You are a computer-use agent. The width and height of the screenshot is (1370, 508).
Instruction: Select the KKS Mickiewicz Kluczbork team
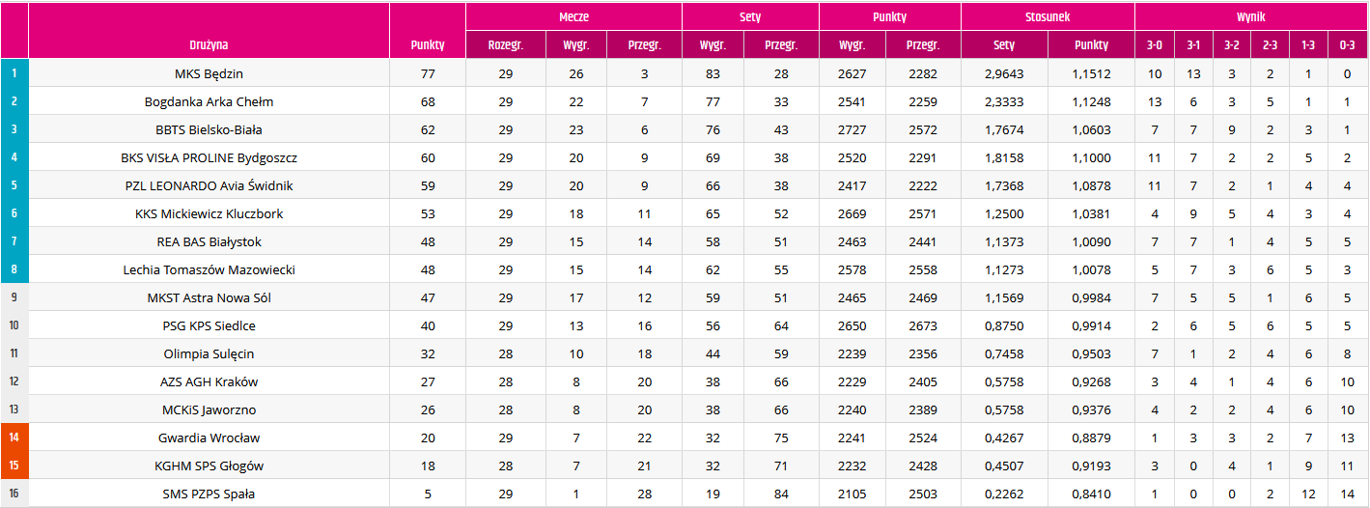click(209, 213)
